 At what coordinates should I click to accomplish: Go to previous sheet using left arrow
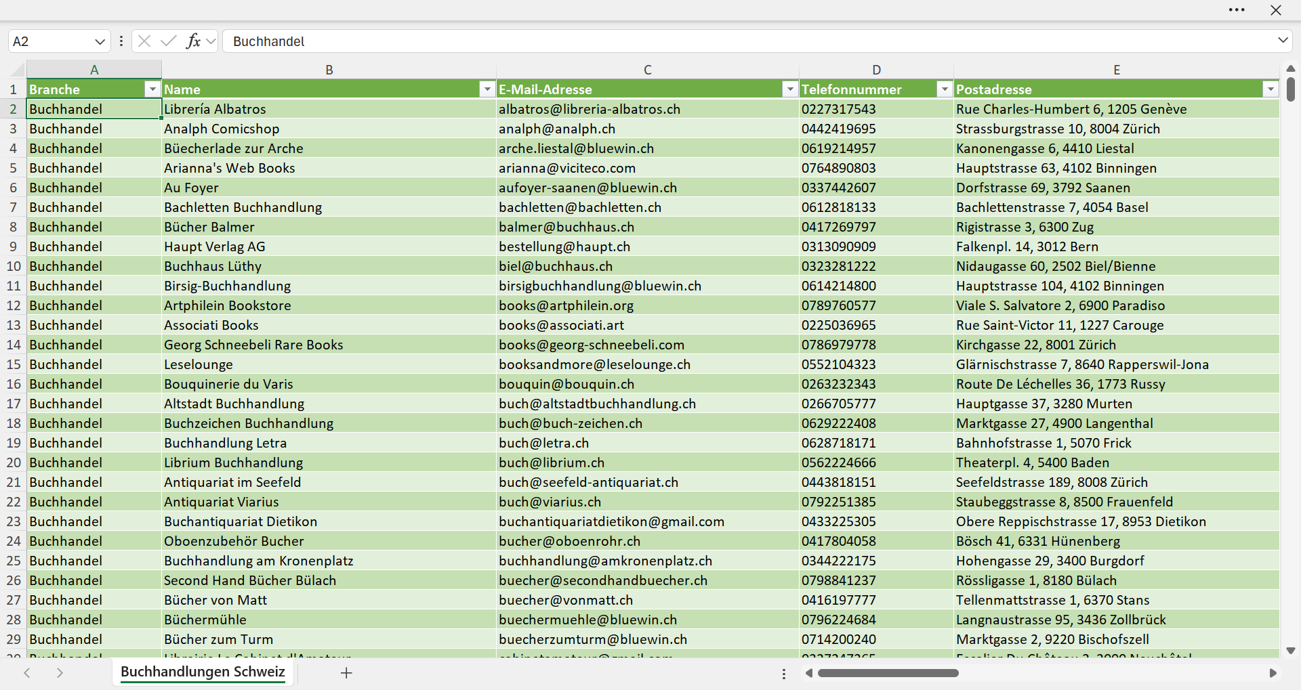pos(27,672)
